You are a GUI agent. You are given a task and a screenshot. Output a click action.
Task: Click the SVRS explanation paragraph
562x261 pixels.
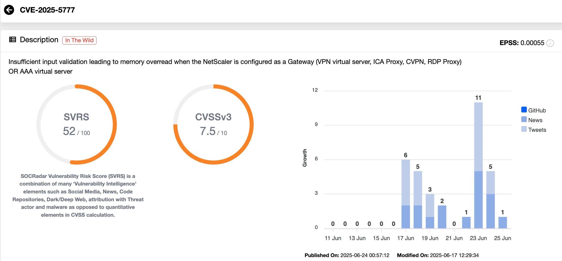(78, 195)
